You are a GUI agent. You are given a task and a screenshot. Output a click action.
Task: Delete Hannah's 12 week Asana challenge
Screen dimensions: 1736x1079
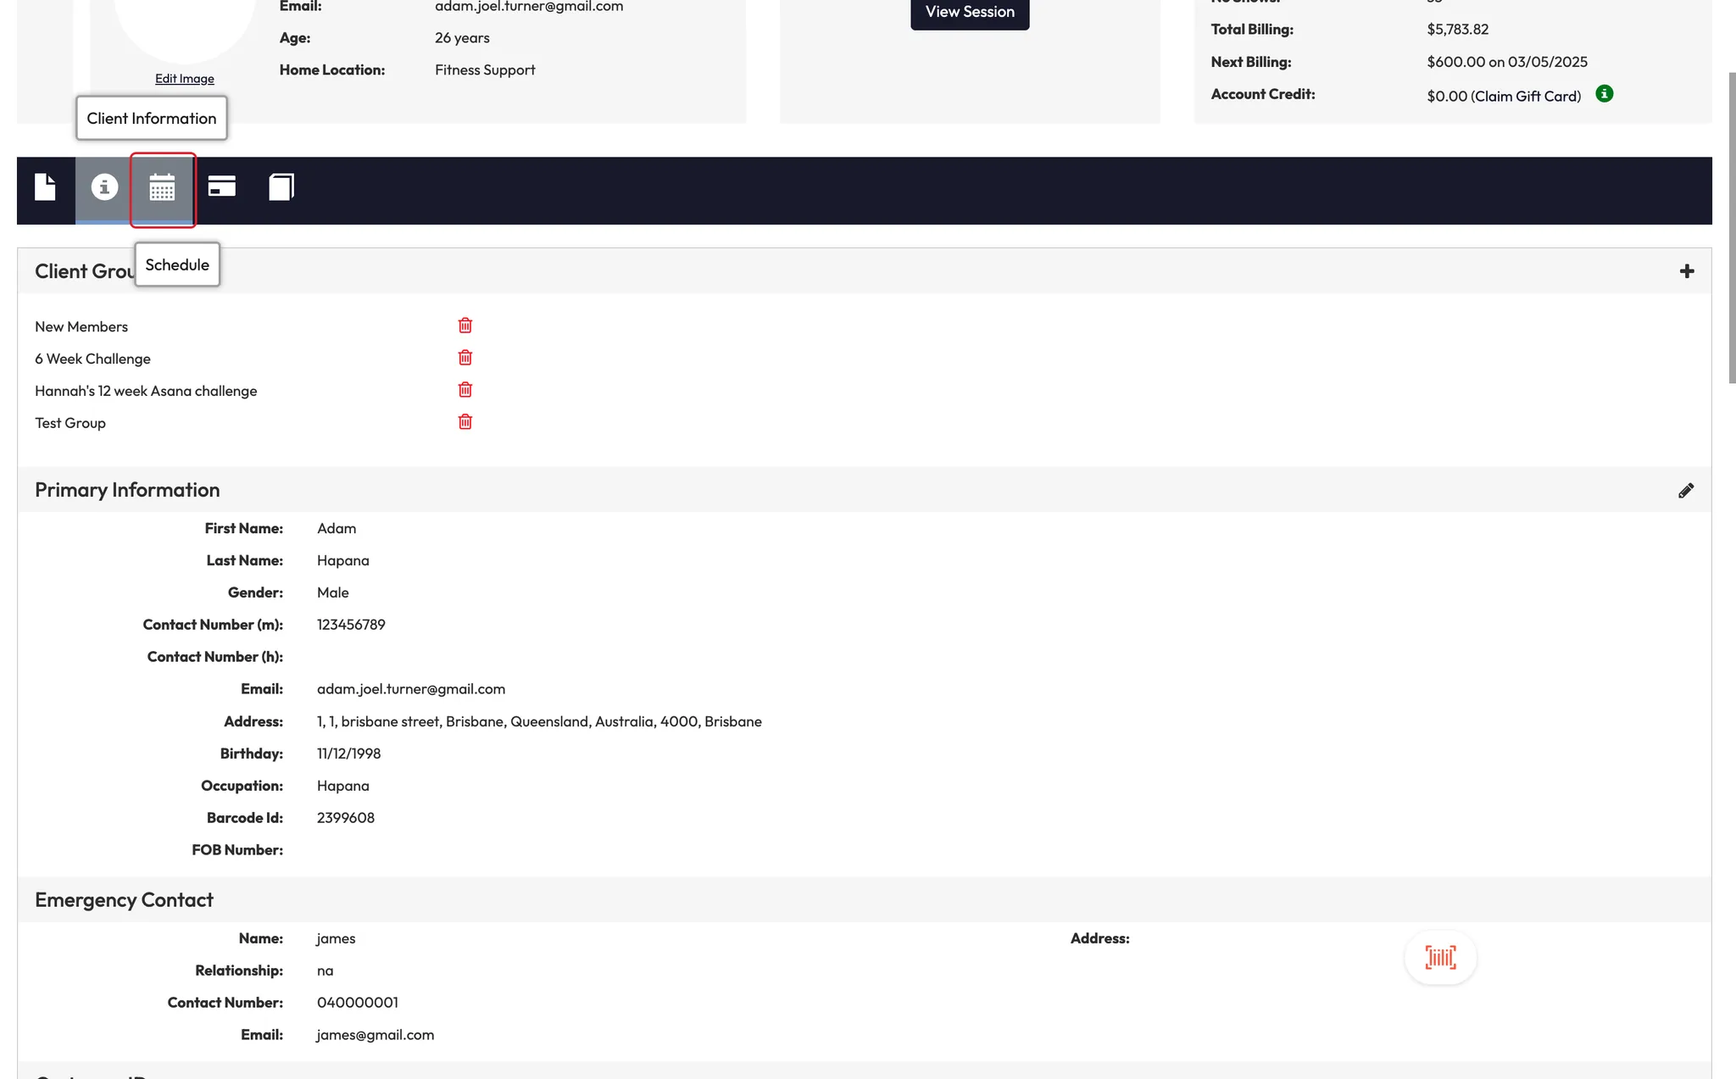(x=465, y=390)
